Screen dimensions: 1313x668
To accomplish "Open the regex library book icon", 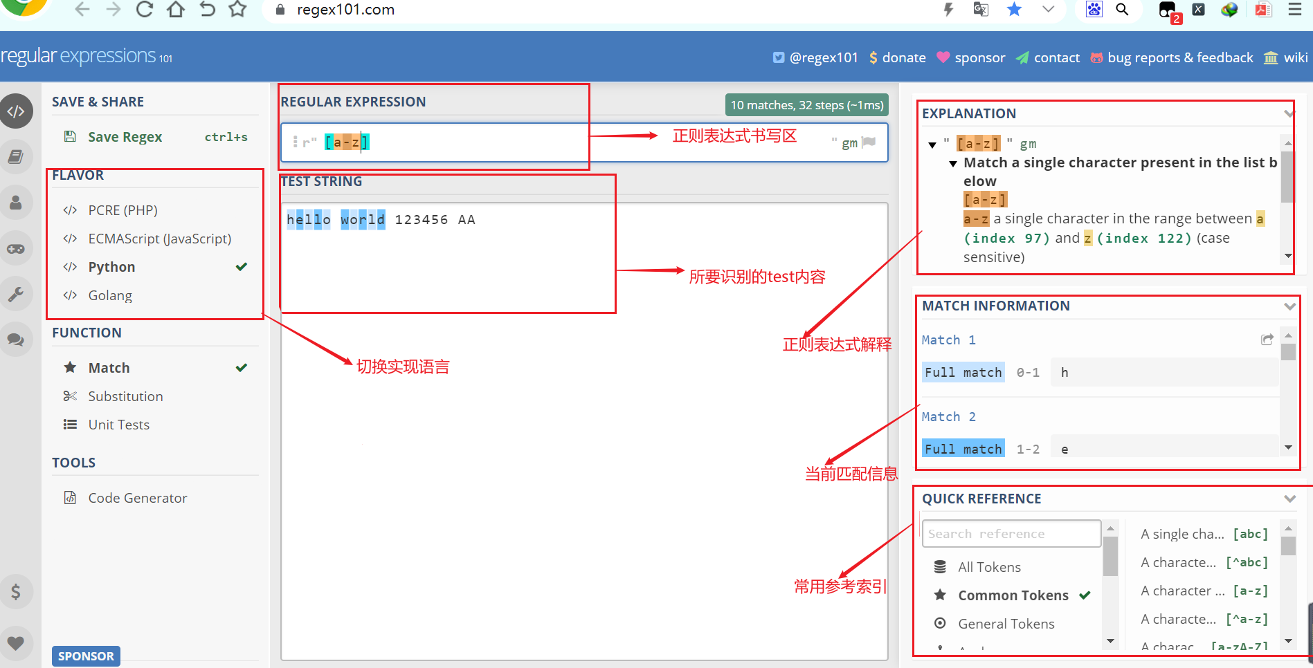I will pos(17,157).
